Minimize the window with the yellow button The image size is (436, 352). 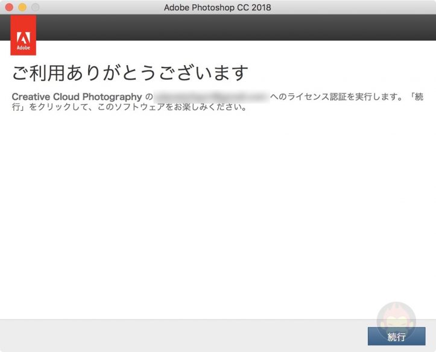(22, 7)
